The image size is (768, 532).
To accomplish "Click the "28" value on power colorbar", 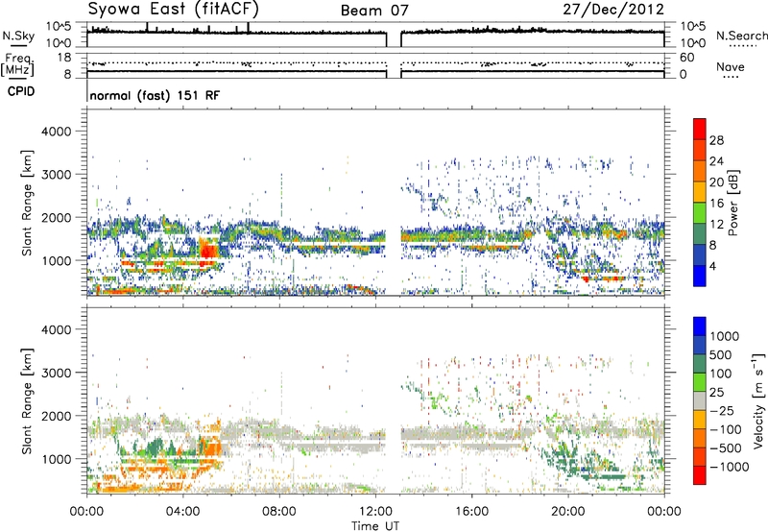I will (x=716, y=140).
